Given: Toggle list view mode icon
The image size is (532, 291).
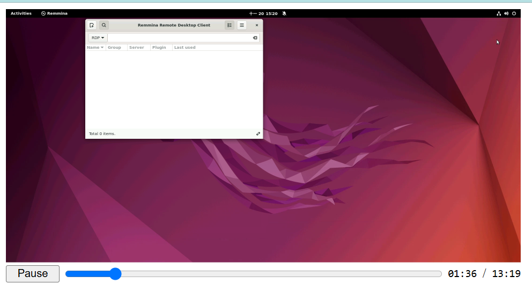Looking at the screenshot, I should pos(230,25).
